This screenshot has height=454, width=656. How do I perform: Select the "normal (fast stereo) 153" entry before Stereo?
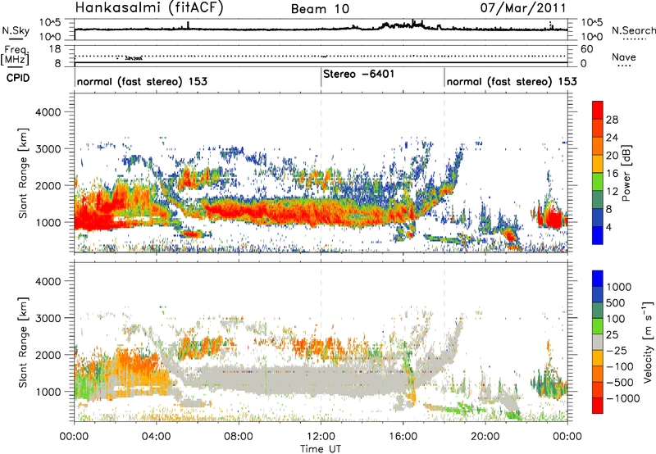(142, 81)
